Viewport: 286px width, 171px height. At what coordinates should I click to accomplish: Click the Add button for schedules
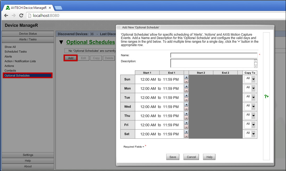[71, 58]
